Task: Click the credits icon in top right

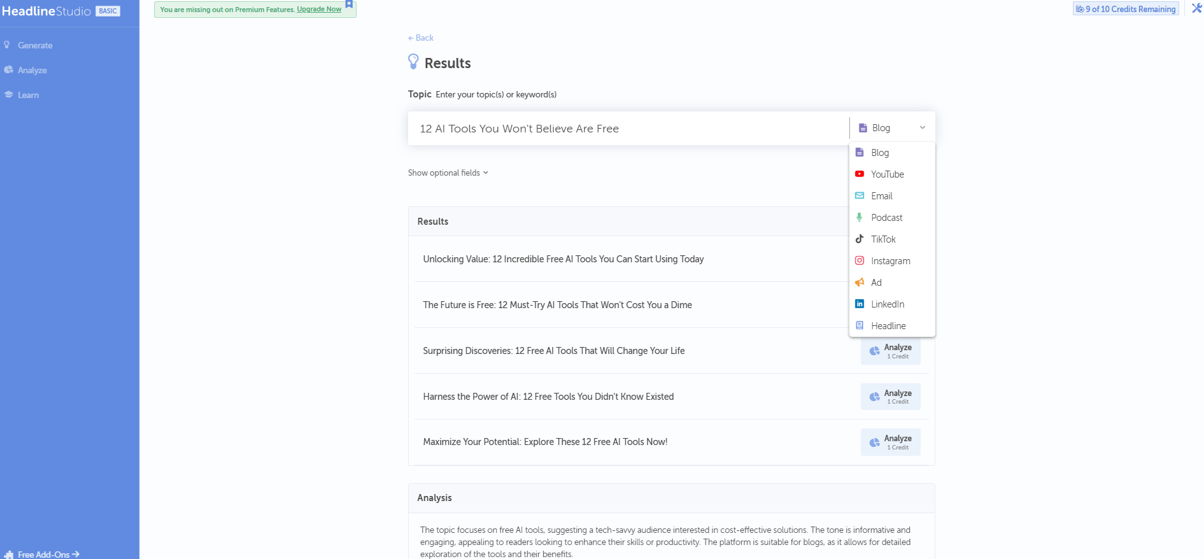Action: pyautogui.click(x=1080, y=9)
